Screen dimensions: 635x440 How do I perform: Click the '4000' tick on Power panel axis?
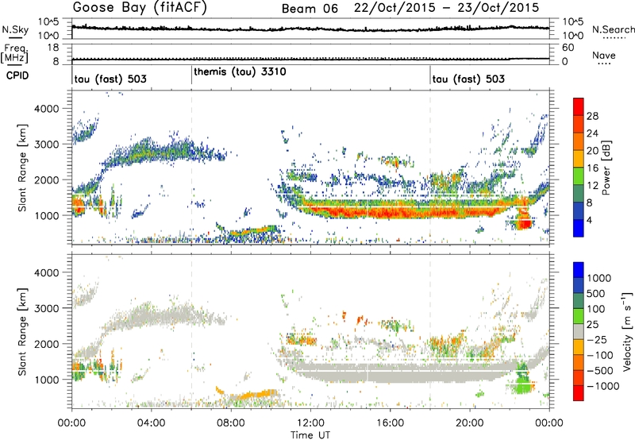pyautogui.click(x=46, y=109)
